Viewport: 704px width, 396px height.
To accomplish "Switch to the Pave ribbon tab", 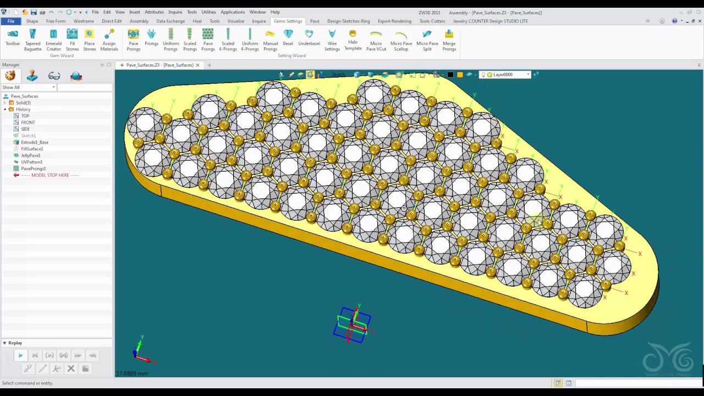I will click(x=315, y=21).
